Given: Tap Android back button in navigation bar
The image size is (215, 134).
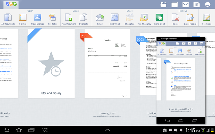Looking at the screenshot, I should pyautogui.click(x=6, y=130).
